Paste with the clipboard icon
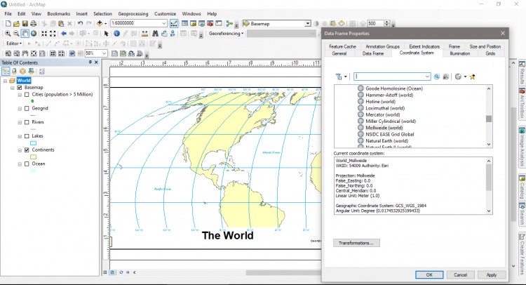 click(x=61, y=23)
